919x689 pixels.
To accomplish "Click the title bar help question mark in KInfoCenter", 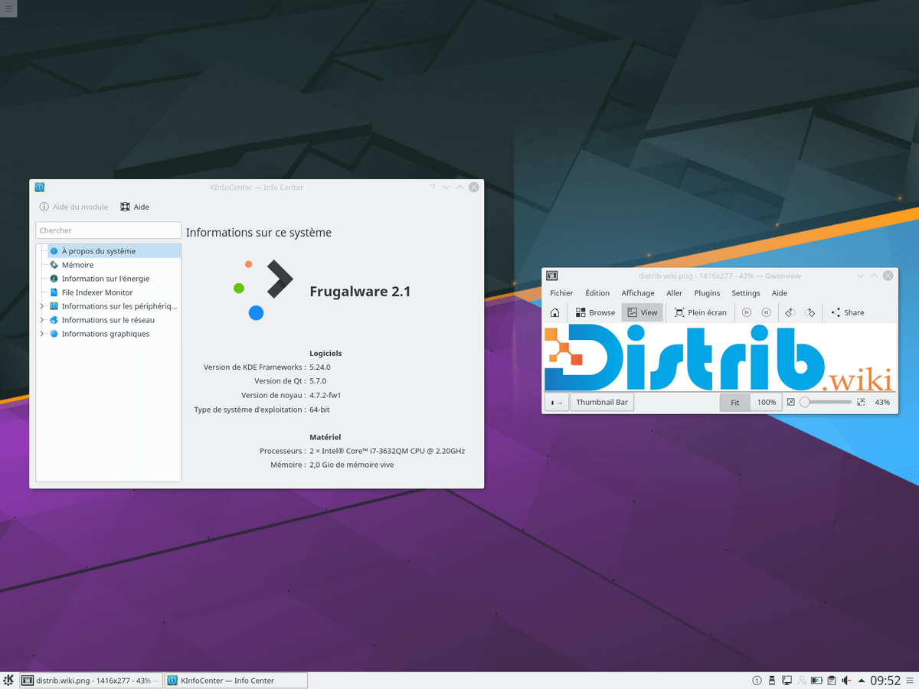I will click(432, 187).
